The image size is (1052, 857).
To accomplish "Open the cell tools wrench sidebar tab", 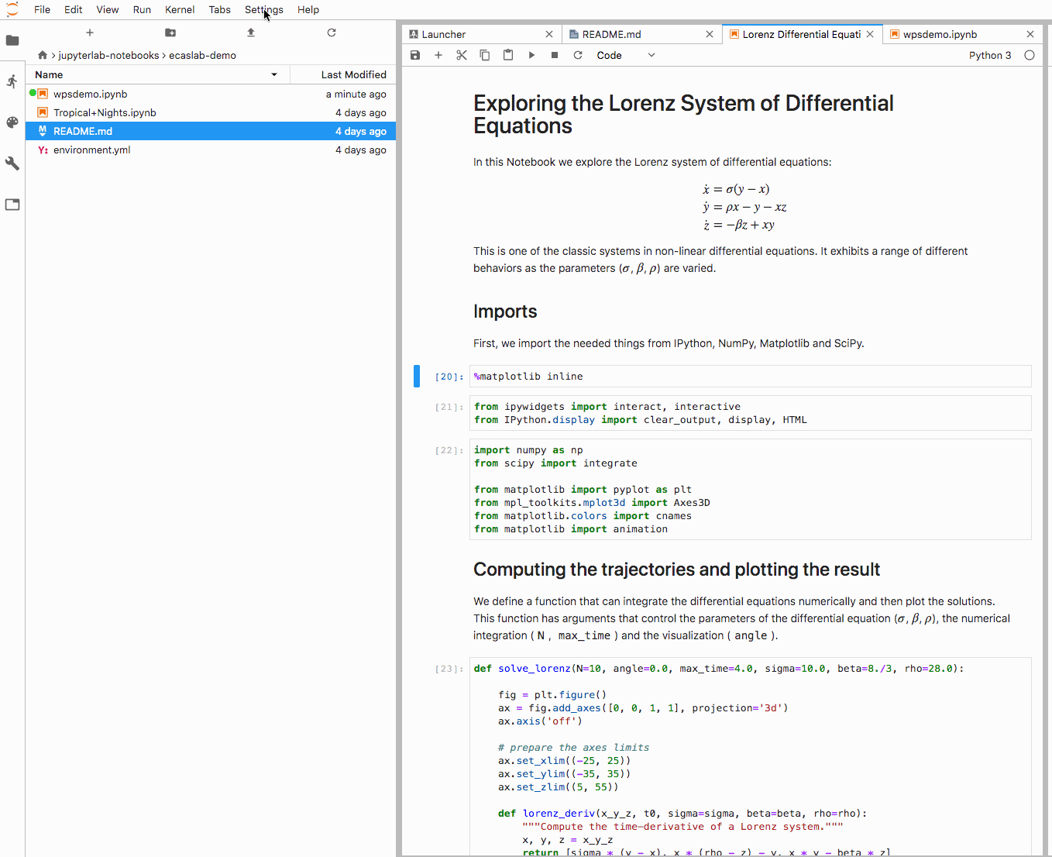I will [x=12, y=163].
